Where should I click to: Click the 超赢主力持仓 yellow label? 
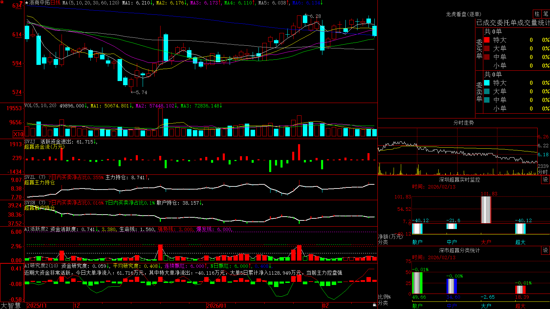tap(40, 182)
